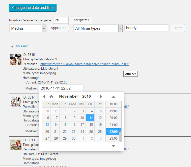Select 21:00 in the time list
This screenshot has height=167, width=191.
(x=113, y=125)
